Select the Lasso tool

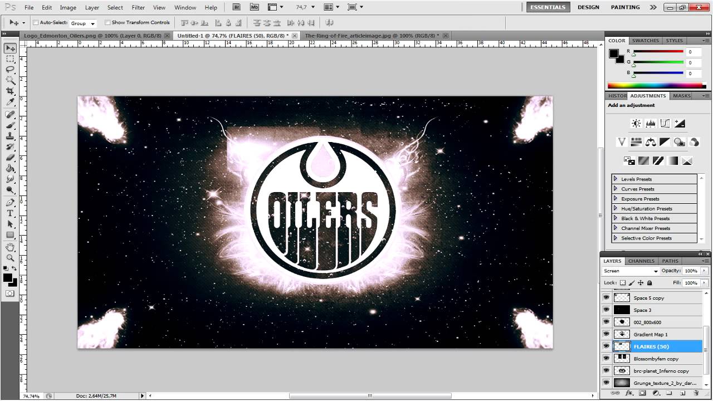coord(9,70)
